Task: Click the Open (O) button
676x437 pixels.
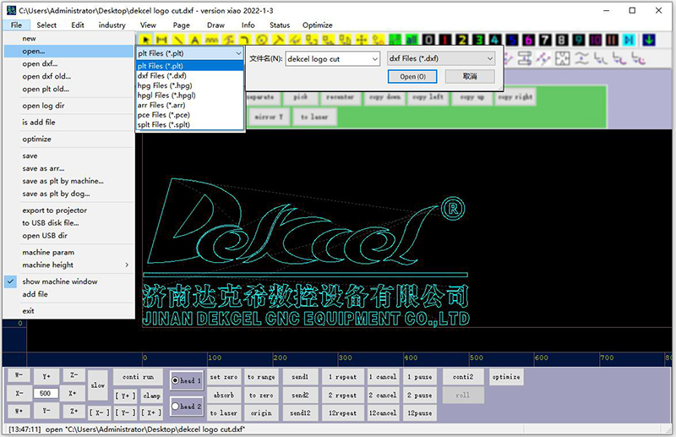Action: point(412,76)
